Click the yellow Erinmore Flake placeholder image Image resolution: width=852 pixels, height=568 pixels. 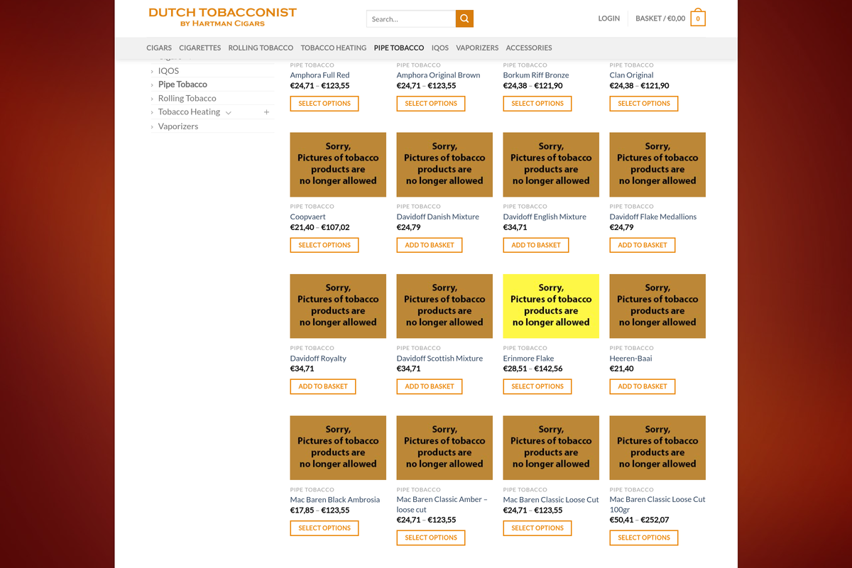[x=551, y=306]
